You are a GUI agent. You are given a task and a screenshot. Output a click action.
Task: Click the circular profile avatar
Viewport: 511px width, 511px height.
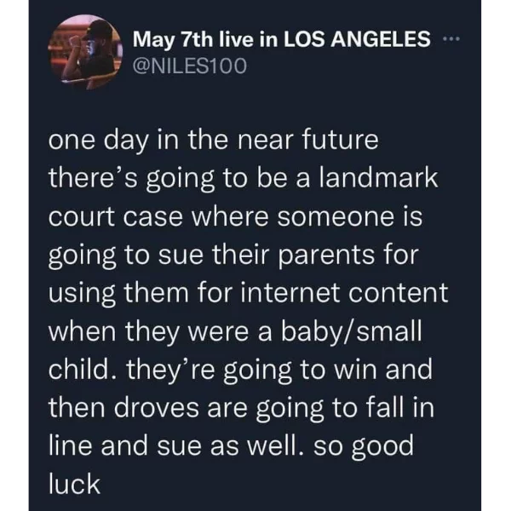click(x=85, y=51)
